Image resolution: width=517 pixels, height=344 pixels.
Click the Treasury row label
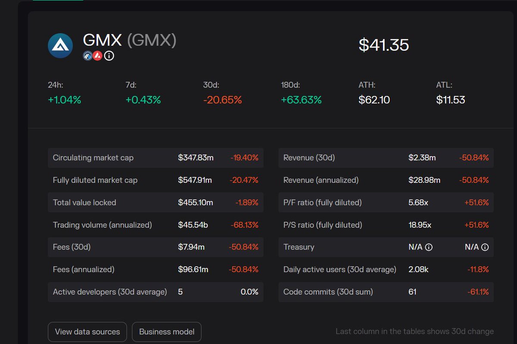coord(299,247)
